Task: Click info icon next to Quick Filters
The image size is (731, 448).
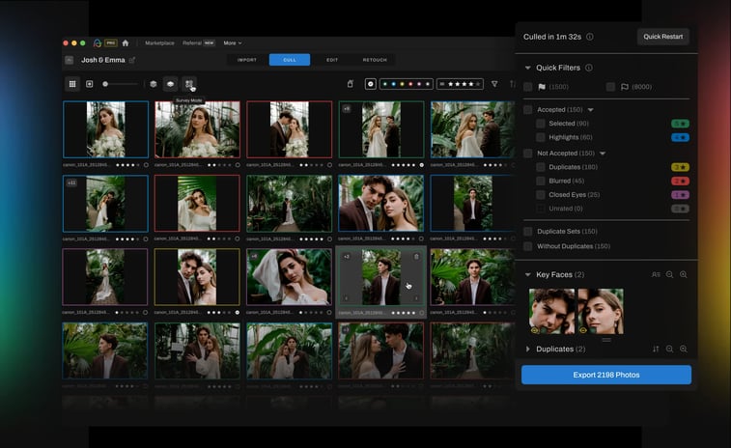Action: (589, 68)
